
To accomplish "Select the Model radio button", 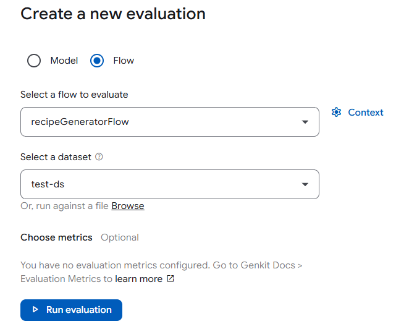I will point(34,61).
